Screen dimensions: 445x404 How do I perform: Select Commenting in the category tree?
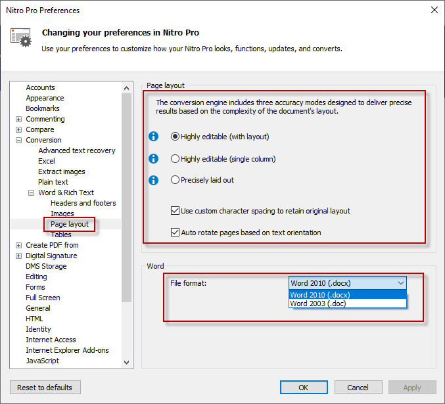click(x=45, y=119)
